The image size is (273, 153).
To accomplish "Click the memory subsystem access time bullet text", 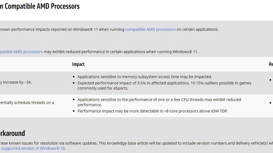I will pos(145,77).
